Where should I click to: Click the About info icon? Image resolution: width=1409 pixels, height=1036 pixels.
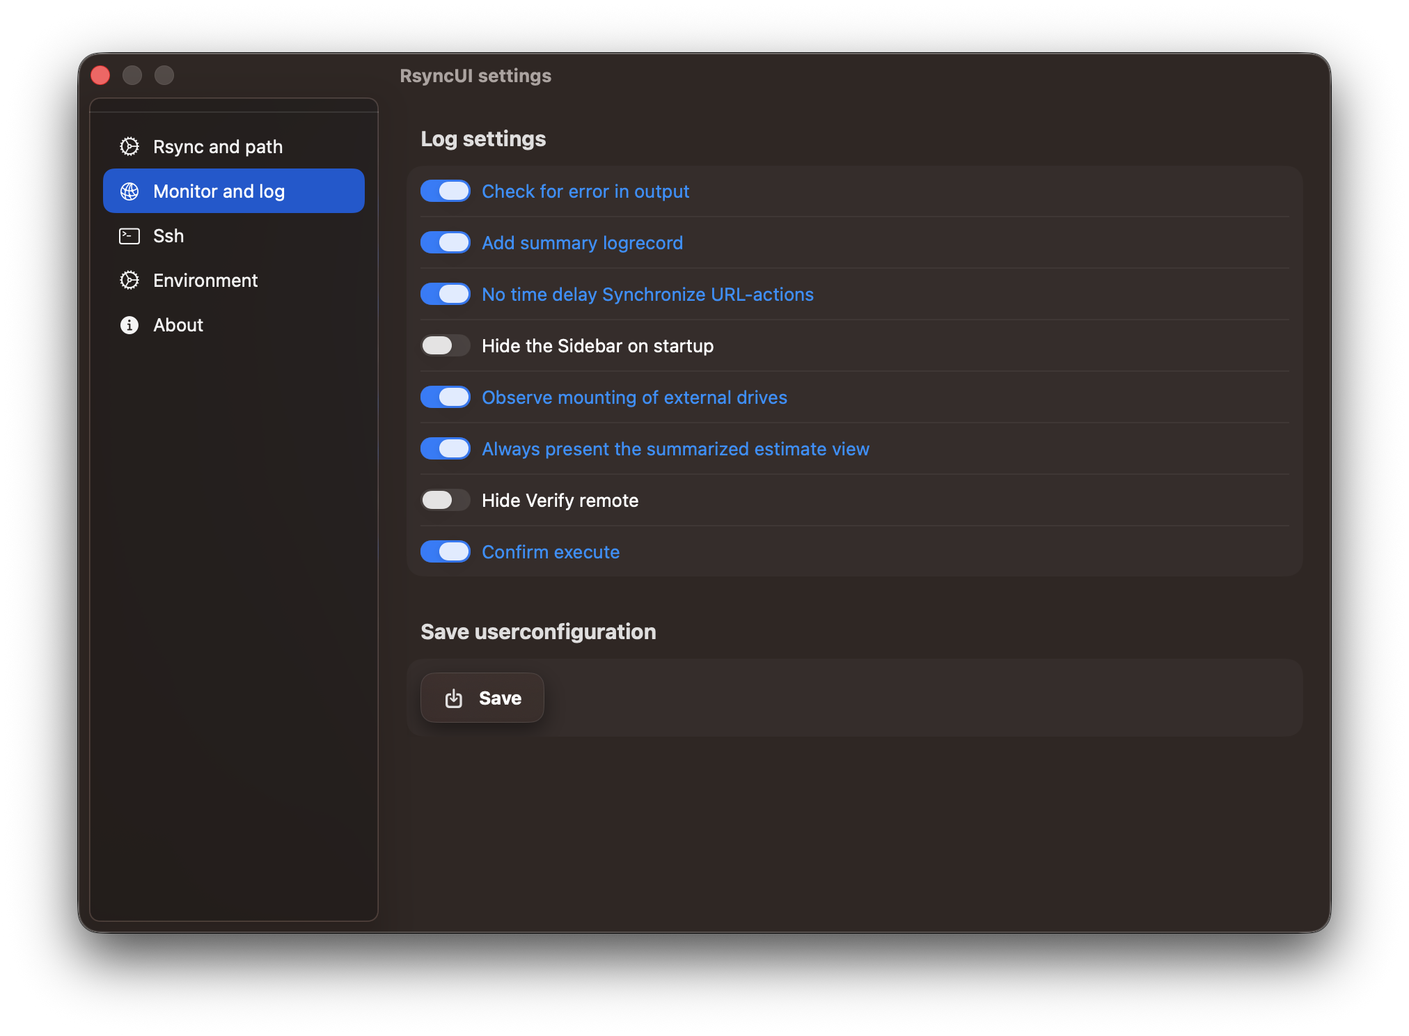pos(129,325)
